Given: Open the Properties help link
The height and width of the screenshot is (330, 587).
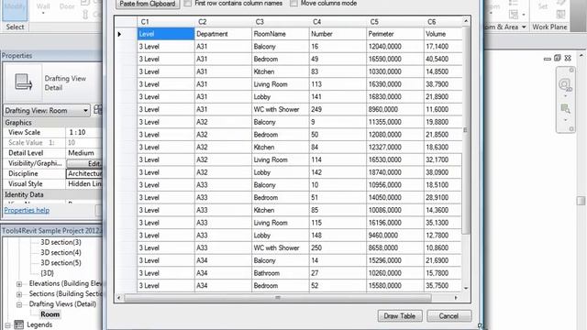Looking at the screenshot, I should click(27, 210).
